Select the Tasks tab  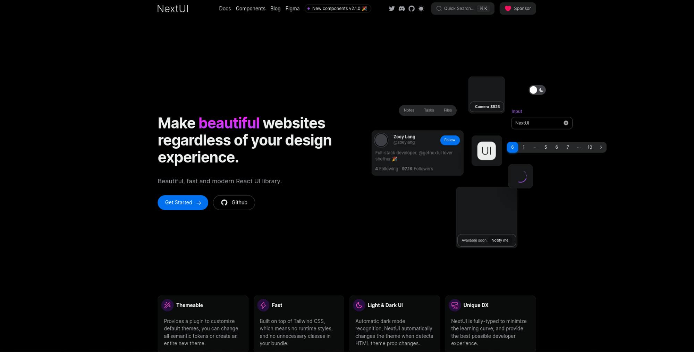tap(429, 110)
